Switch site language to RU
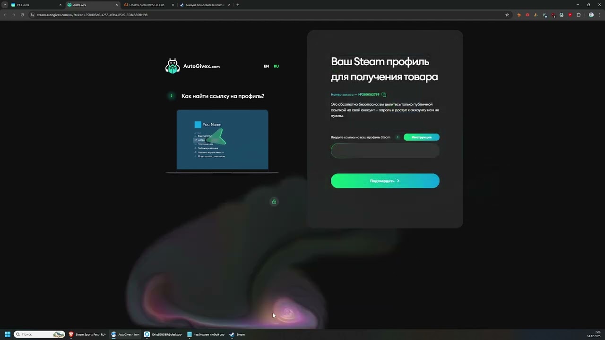 [x=277, y=66]
